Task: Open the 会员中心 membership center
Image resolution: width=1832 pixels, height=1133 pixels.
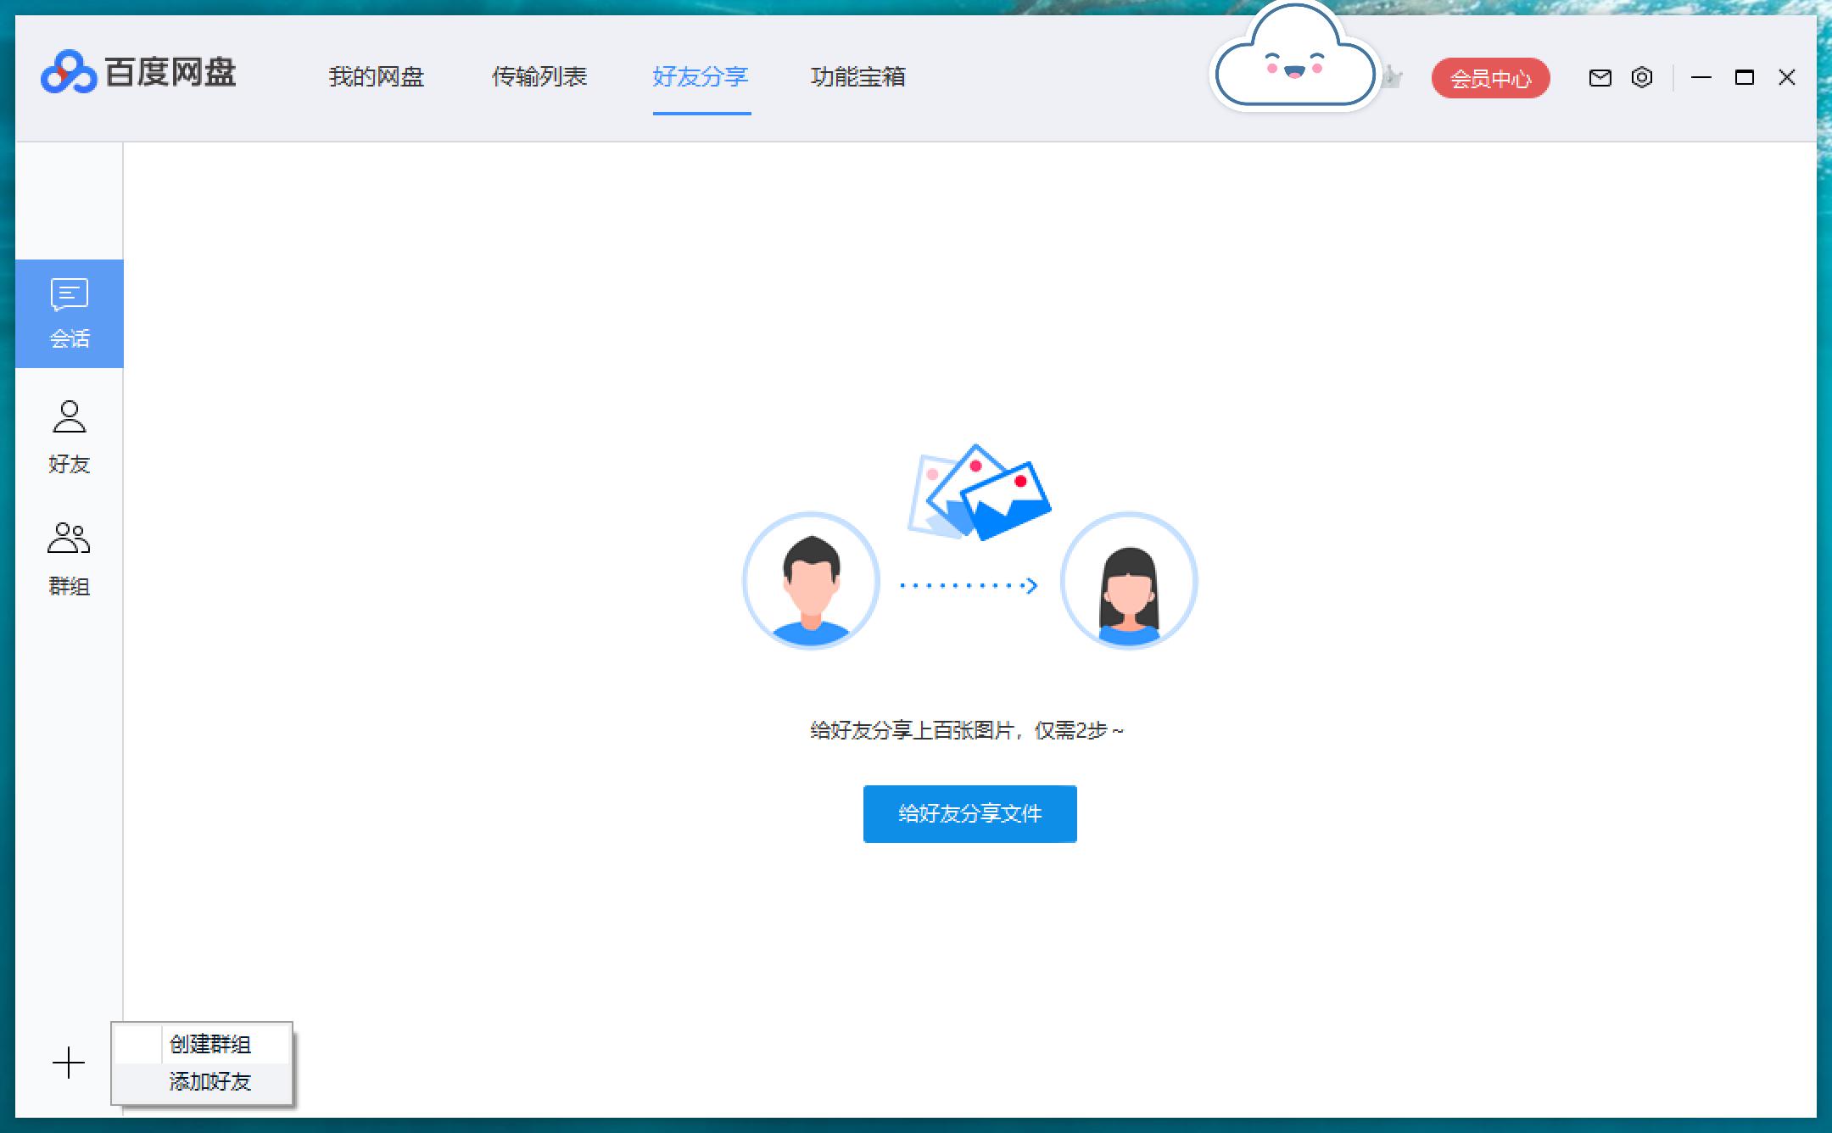Action: [x=1490, y=77]
